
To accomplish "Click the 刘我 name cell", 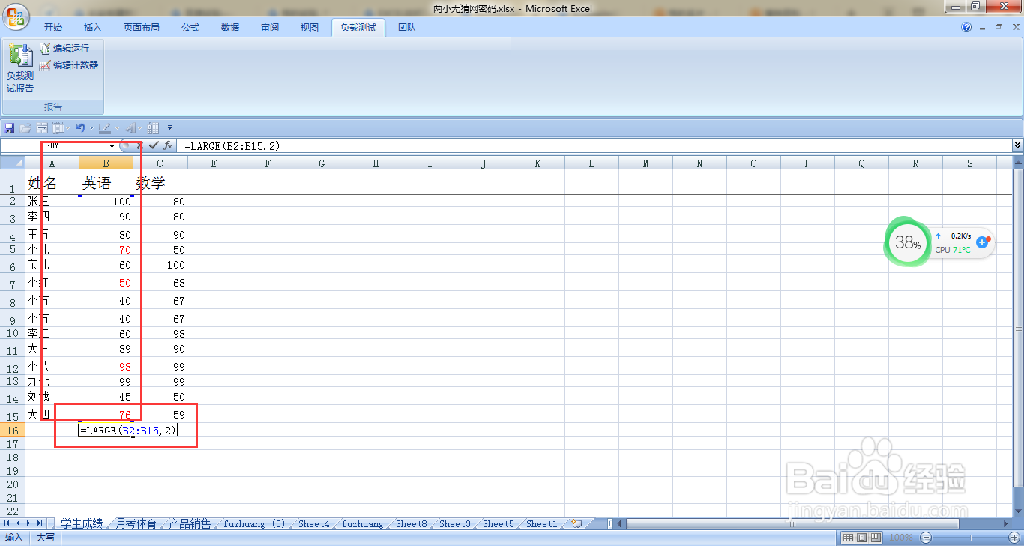I will point(52,397).
